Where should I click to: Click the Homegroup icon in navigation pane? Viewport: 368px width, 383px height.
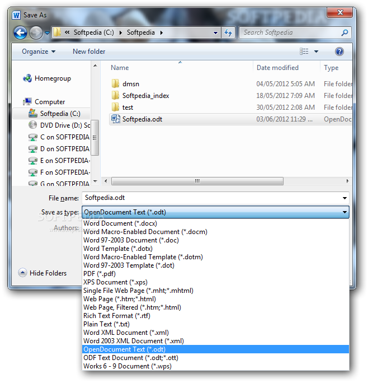pos(27,78)
